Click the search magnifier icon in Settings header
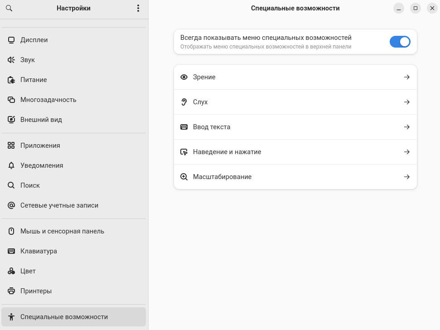This screenshot has height=330, width=440. [x=9, y=8]
